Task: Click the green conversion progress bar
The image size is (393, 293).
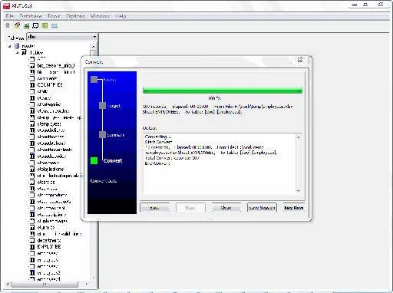Action: (223, 91)
